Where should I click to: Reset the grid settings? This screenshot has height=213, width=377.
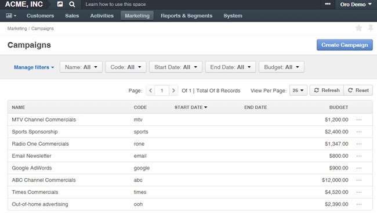[358, 91]
